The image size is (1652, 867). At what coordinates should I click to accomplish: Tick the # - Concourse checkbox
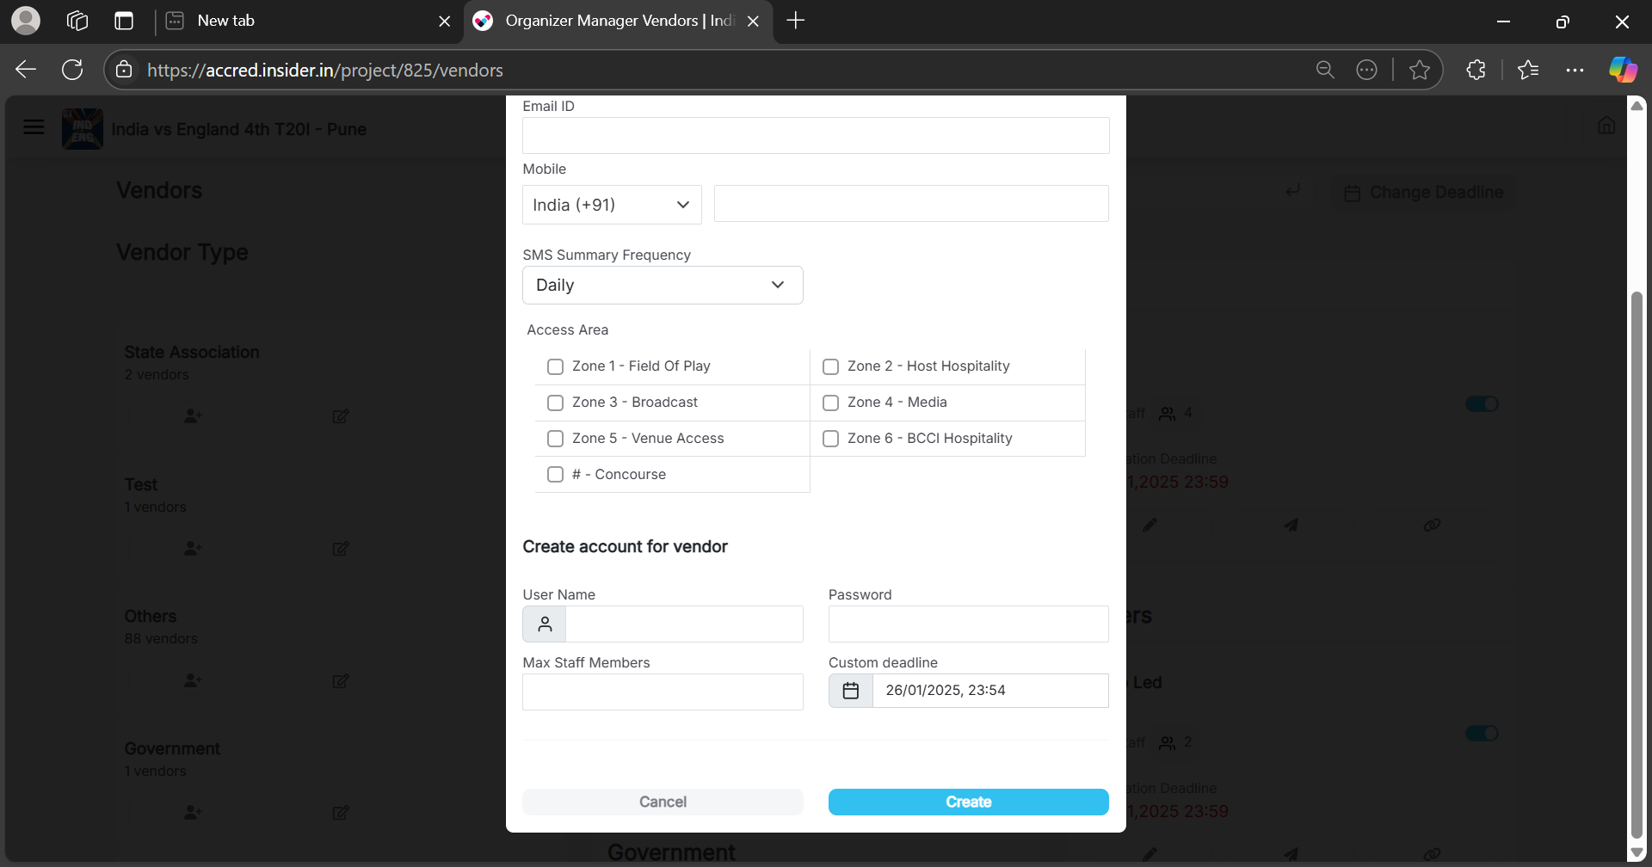click(556, 475)
